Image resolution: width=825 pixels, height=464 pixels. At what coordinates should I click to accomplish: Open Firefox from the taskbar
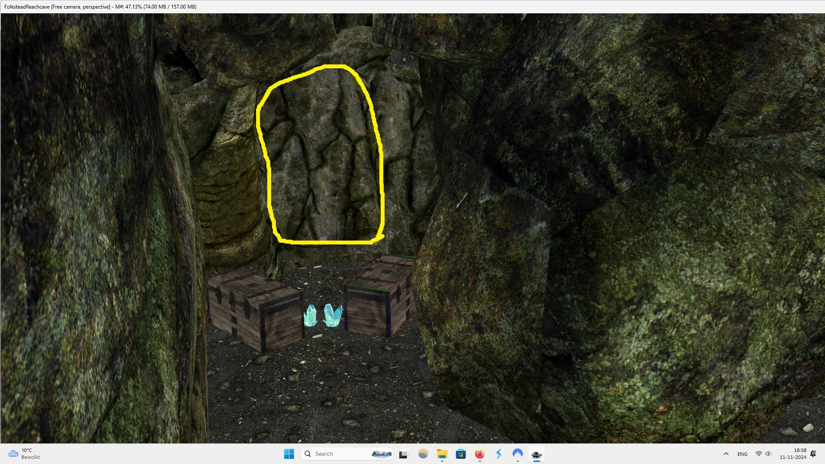click(x=480, y=454)
